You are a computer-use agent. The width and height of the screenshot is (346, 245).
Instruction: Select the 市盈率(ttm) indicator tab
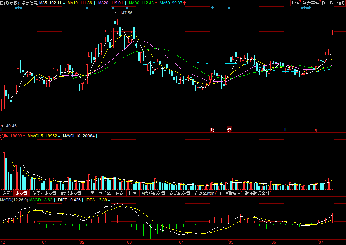205,194
